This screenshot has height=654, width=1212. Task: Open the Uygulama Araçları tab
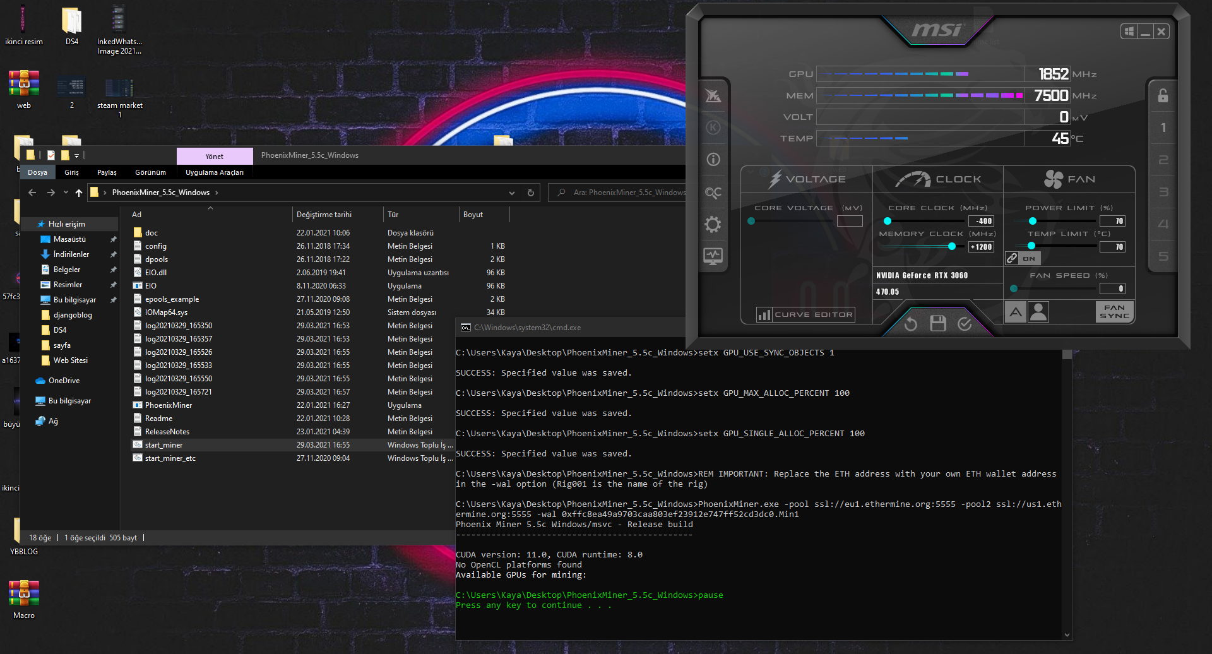point(215,172)
